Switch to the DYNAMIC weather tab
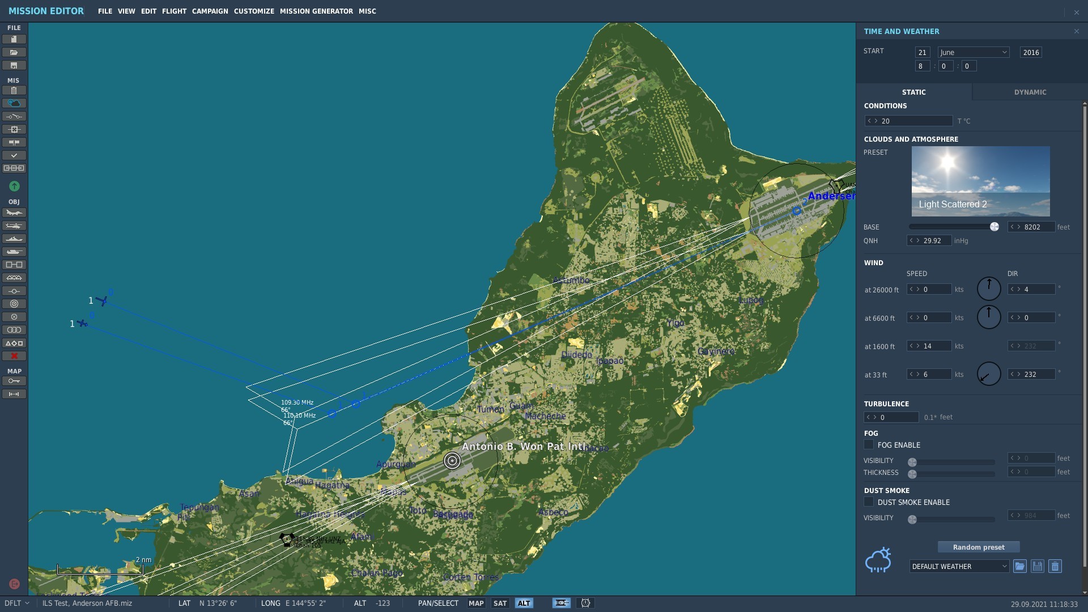 1030,92
